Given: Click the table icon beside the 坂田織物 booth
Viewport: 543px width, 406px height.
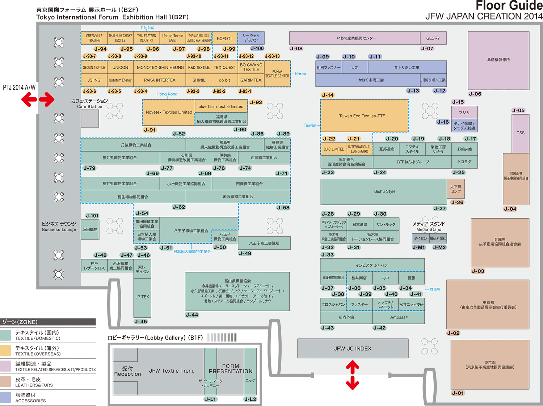Looking at the screenshot, I should click(114, 226).
